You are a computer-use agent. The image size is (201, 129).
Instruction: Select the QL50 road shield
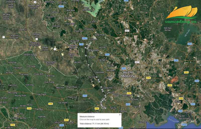coord(128,104)
